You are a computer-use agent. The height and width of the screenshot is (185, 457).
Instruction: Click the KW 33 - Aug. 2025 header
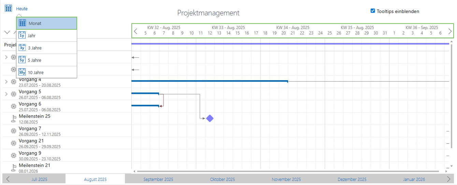(x=228, y=27)
